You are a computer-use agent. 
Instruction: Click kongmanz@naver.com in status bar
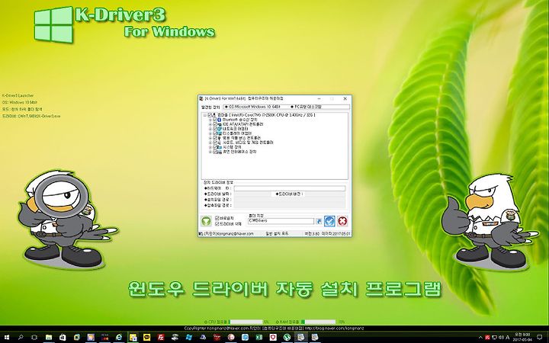pos(235,233)
